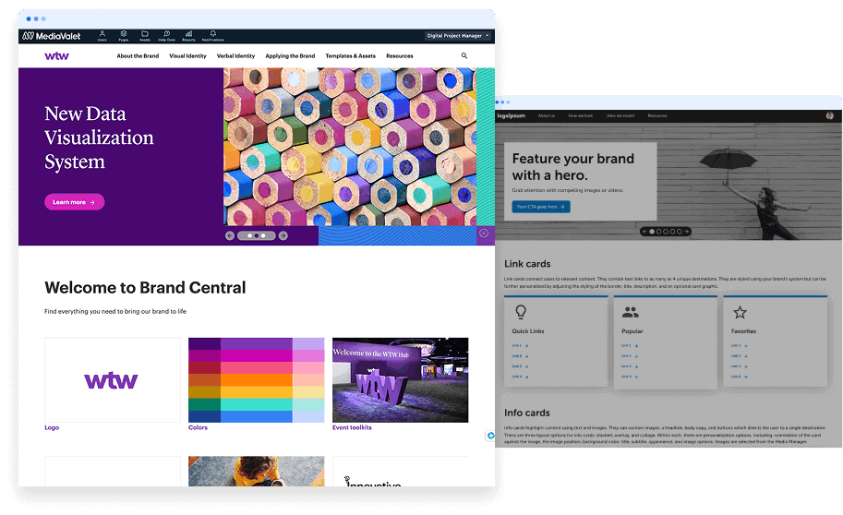Open the Help Desk icon
This screenshot has height=515, width=843.
coord(166,35)
